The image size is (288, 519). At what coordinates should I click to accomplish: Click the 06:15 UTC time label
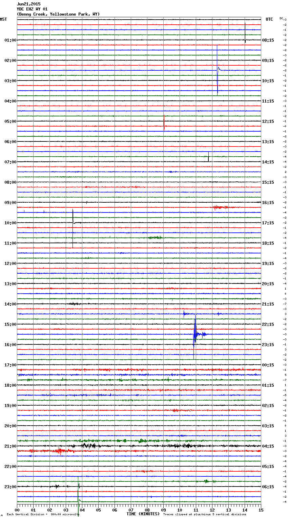pos(268,487)
